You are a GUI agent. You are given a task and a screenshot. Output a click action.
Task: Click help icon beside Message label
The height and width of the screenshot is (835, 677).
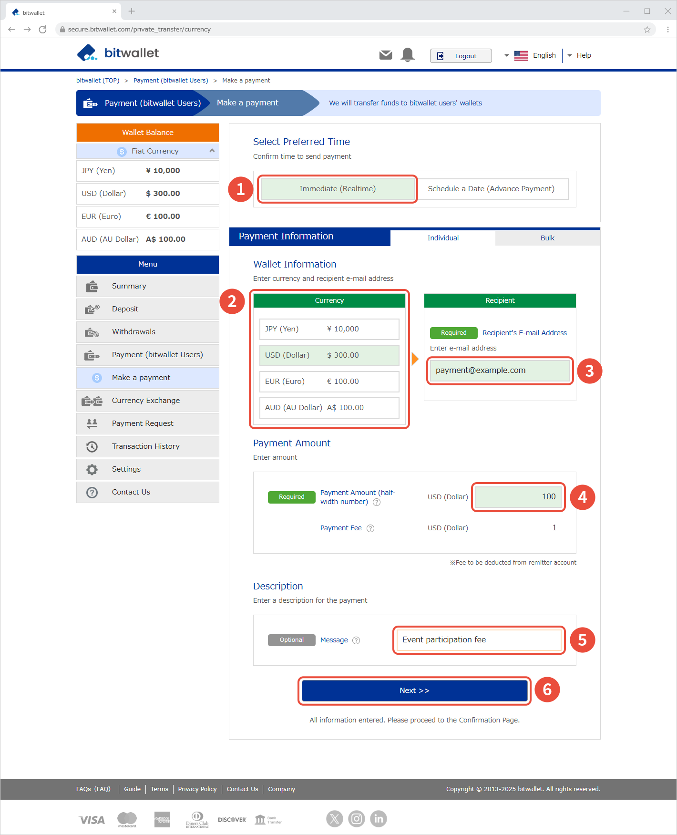point(356,640)
